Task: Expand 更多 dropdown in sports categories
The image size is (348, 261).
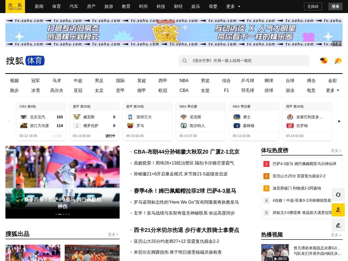Action: click(x=333, y=91)
